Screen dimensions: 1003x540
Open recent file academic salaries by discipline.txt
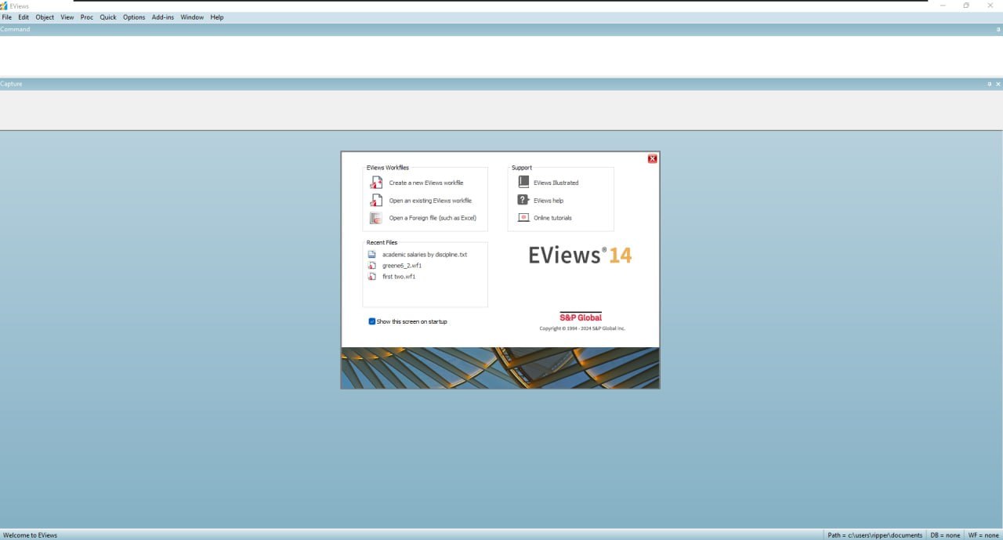click(x=425, y=255)
